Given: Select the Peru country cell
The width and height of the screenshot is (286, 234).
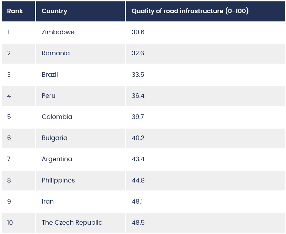Looking at the screenshot, I should (x=80, y=96).
